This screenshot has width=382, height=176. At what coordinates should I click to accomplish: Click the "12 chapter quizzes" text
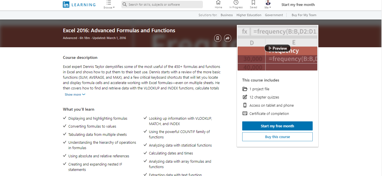point(264,97)
